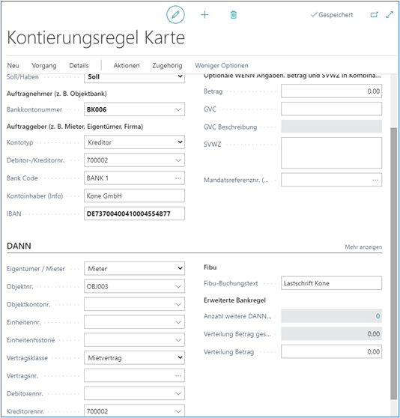Image resolution: width=400 pixels, height=418 pixels.
Task: Expand the Einheitennr. dropdown
Action: pos(178,322)
